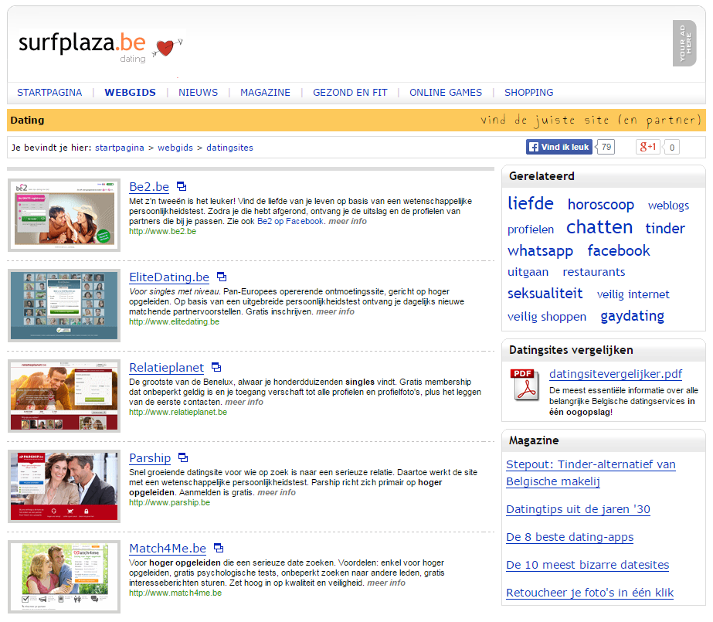Screen dimensions: 713x622
Task: Click meer info for EliteDating.be
Action: pyautogui.click(x=335, y=312)
